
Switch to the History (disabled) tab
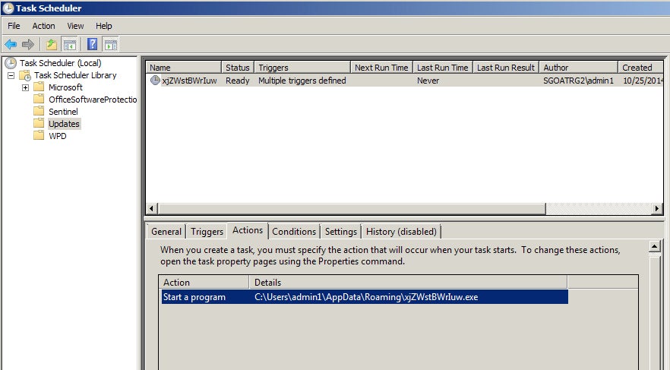tap(400, 232)
